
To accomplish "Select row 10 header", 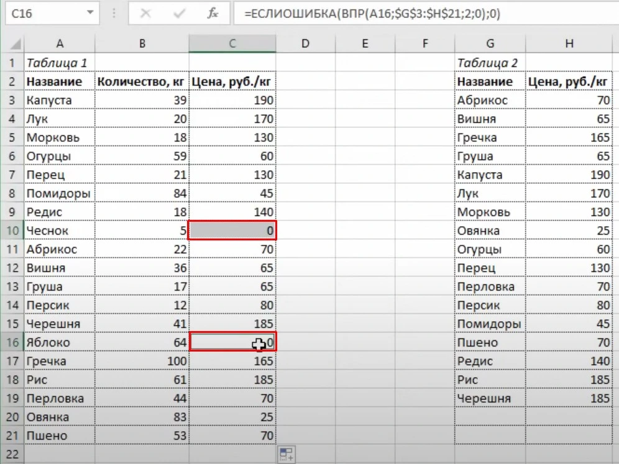I will point(12,231).
